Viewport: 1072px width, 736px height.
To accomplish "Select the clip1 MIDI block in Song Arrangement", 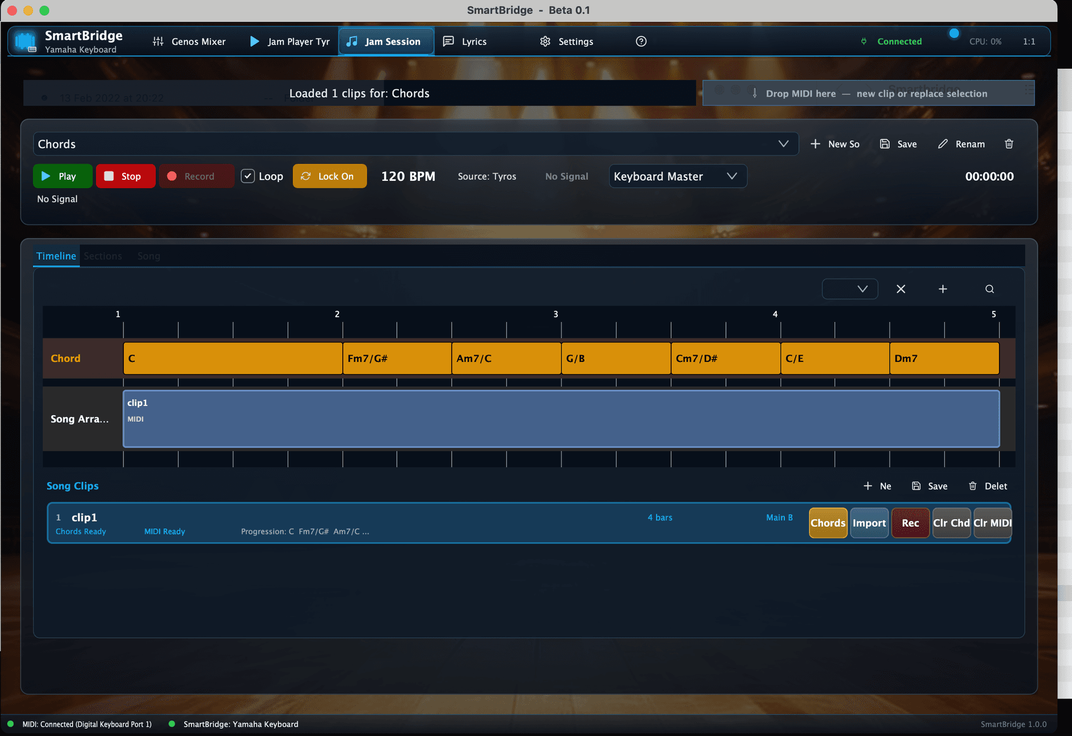I will coord(561,419).
